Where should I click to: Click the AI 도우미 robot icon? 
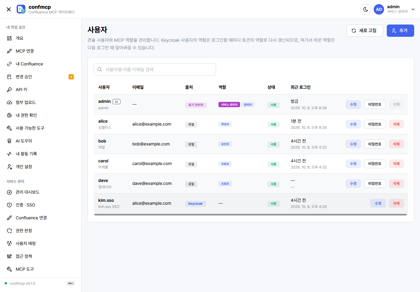coord(9,141)
